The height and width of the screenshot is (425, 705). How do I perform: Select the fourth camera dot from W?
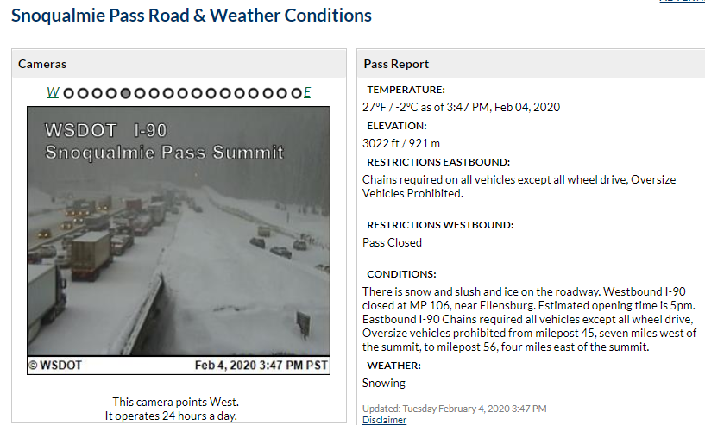(111, 93)
